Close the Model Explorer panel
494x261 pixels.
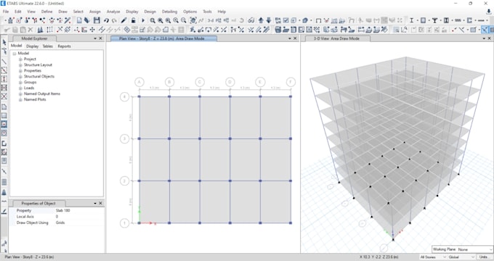100,38
